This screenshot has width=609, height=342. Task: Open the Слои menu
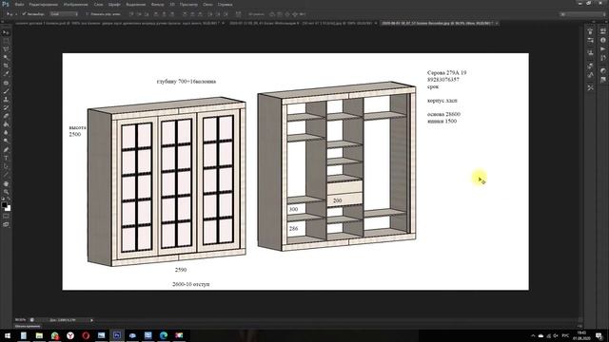coord(99,4)
